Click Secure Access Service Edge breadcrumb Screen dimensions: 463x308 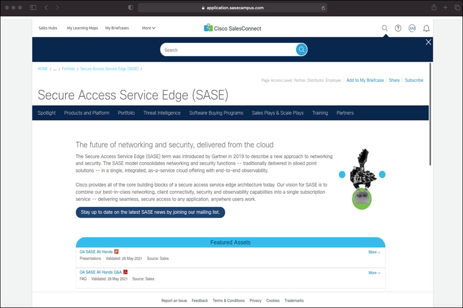109,69
